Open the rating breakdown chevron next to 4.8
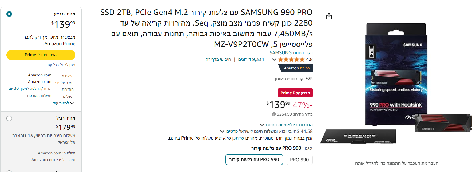 274,59
